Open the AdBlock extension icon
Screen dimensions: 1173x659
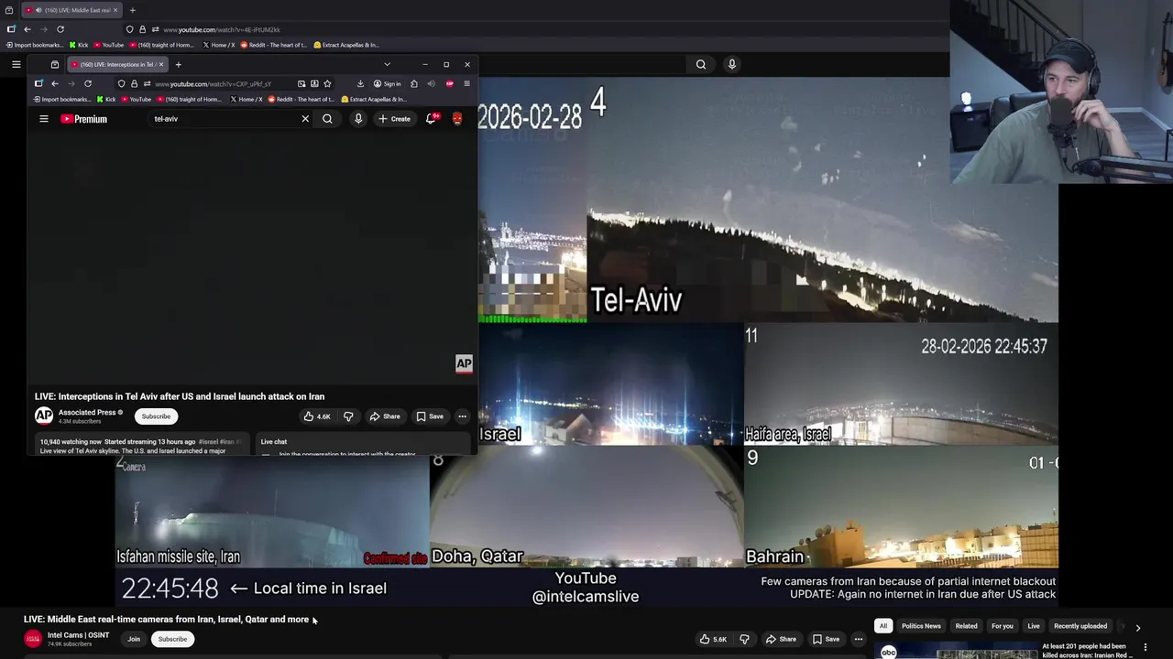[449, 83]
